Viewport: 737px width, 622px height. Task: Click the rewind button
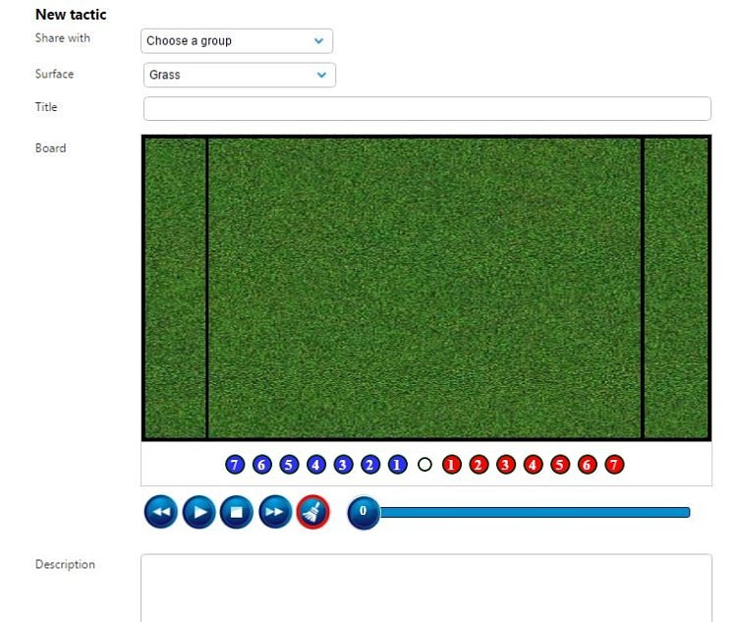pyautogui.click(x=161, y=512)
